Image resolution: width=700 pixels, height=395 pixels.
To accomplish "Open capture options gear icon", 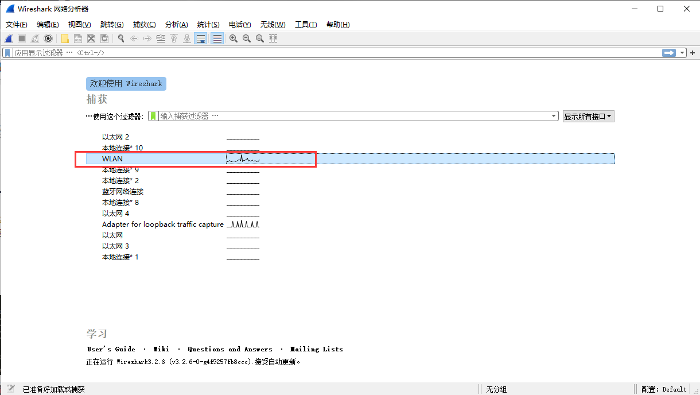I will [x=48, y=38].
